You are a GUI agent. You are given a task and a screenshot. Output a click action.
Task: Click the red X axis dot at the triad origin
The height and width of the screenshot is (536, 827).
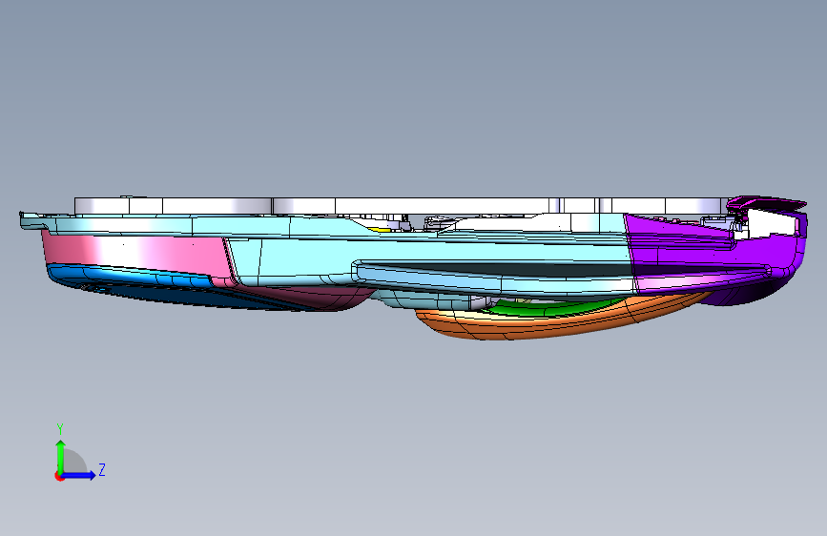(x=59, y=476)
